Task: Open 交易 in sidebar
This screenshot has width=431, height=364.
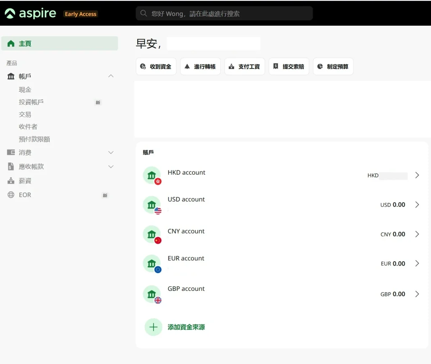Action: pos(25,114)
